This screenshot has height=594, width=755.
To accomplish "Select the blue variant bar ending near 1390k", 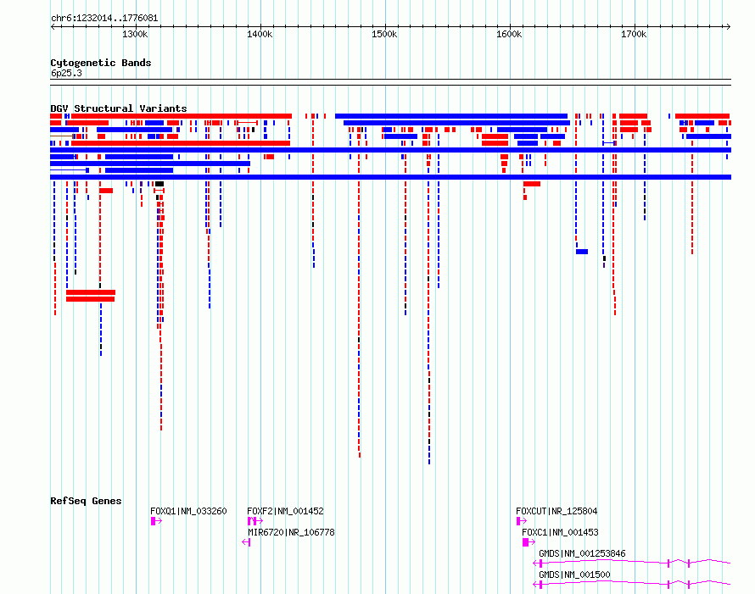I will pyautogui.click(x=150, y=164).
